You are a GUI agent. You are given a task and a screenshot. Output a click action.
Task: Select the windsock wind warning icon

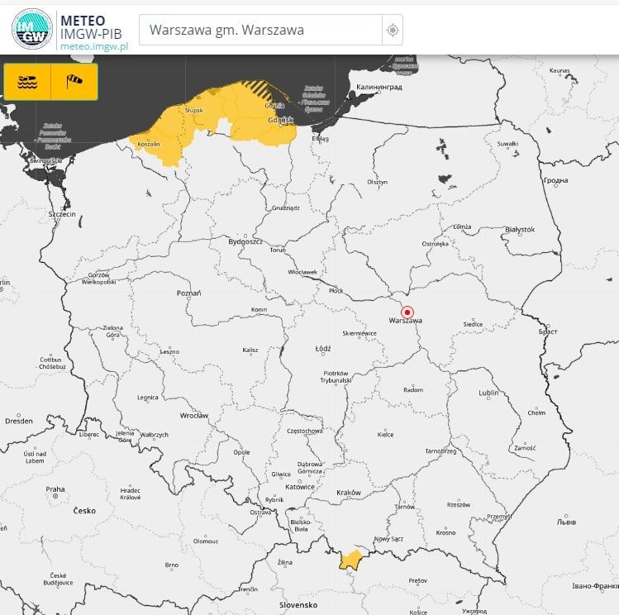coord(74,81)
